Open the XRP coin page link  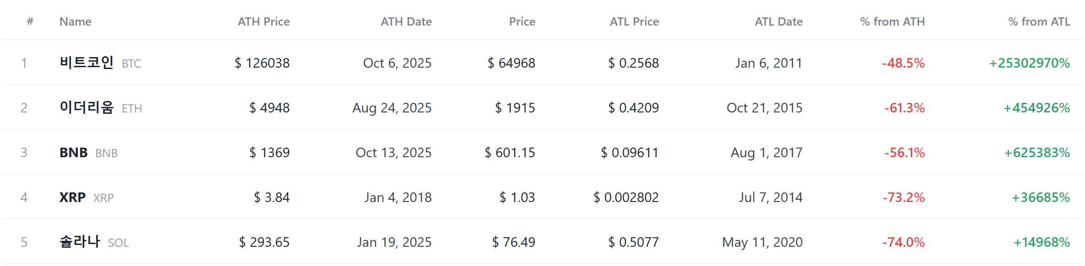click(x=87, y=197)
